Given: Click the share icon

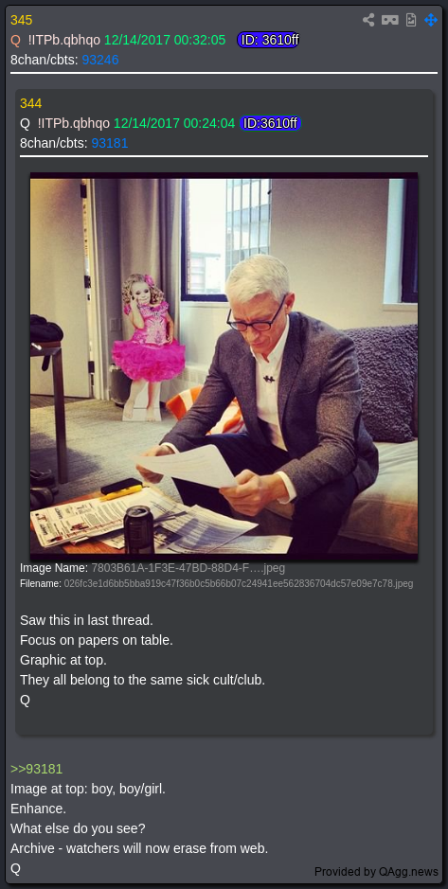Looking at the screenshot, I should click(x=368, y=20).
